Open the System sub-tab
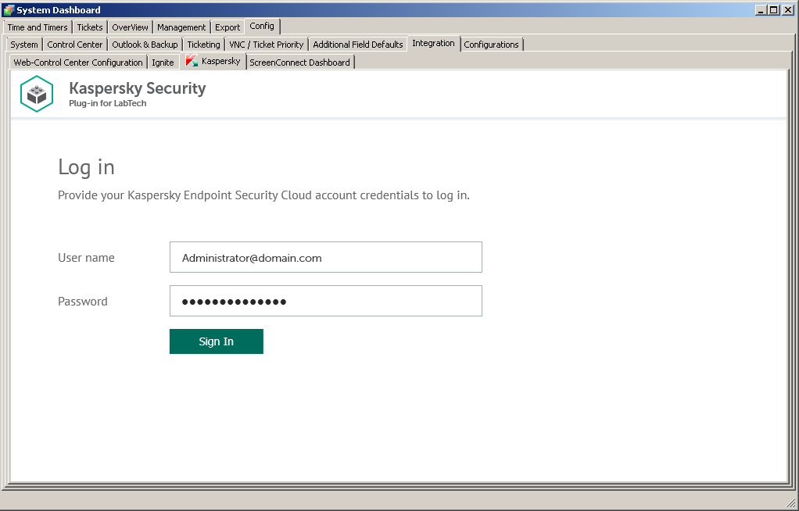The image size is (799, 511). point(23,45)
